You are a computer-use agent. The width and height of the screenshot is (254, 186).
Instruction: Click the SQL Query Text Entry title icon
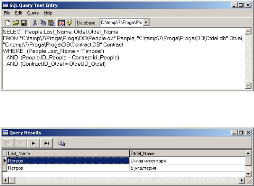(5, 5)
